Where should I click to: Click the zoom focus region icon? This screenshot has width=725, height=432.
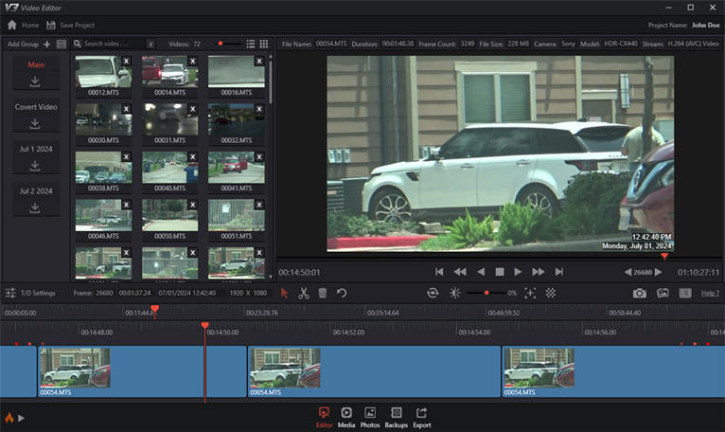tap(530, 293)
